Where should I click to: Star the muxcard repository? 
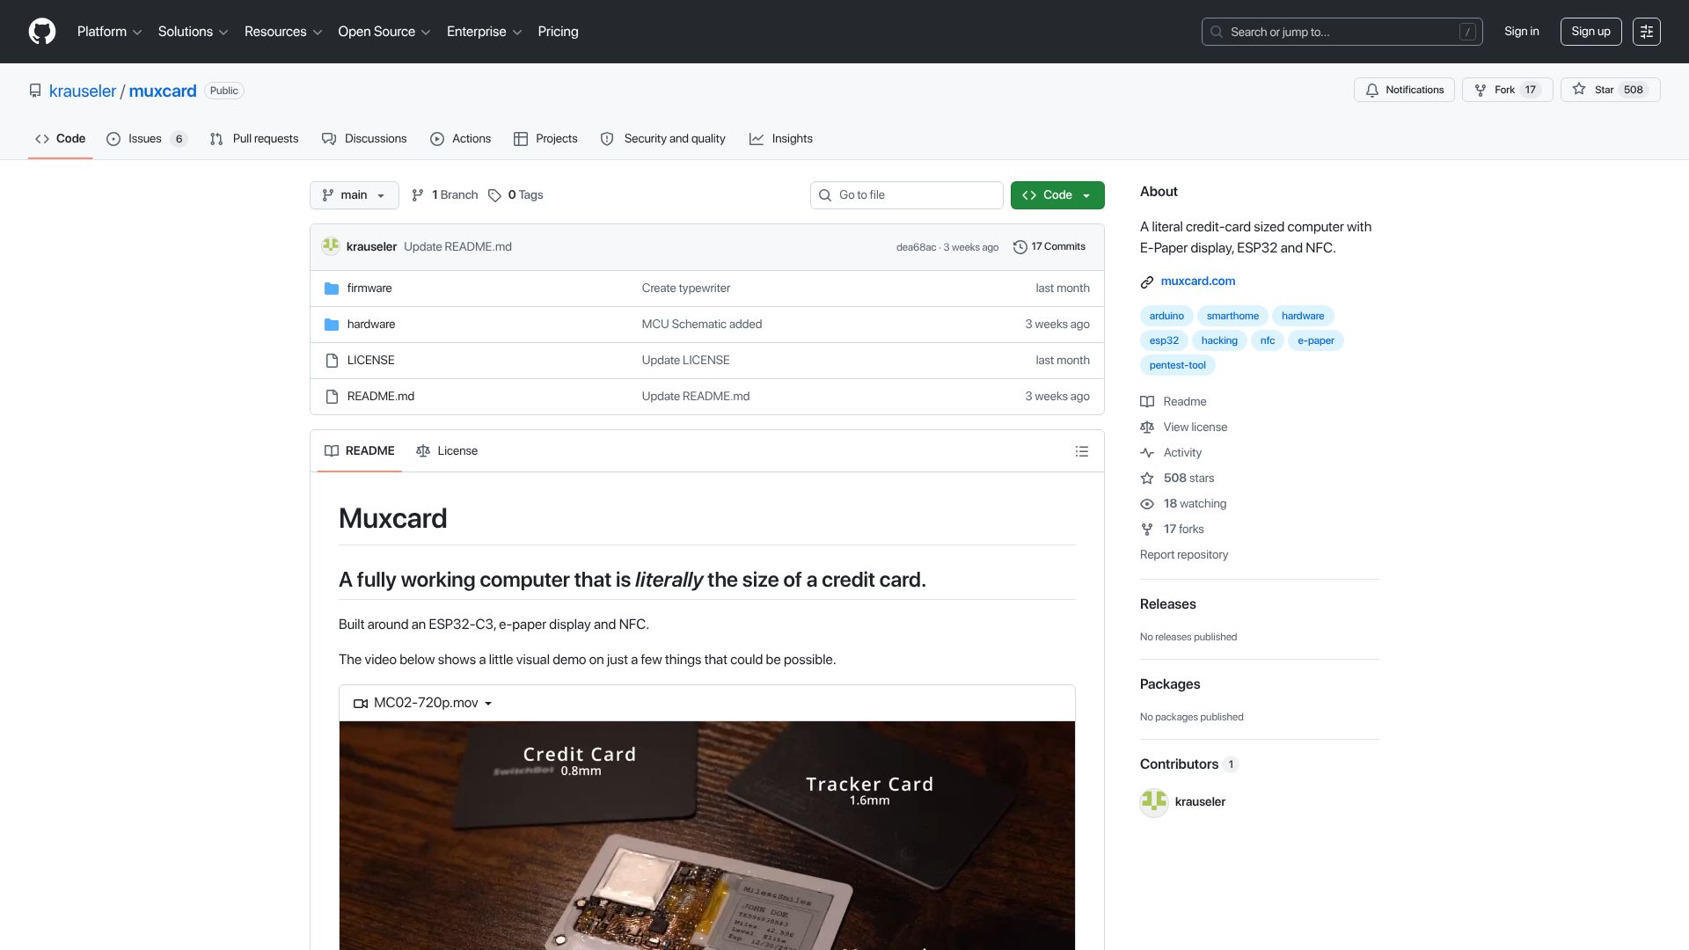(x=1610, y=90)
